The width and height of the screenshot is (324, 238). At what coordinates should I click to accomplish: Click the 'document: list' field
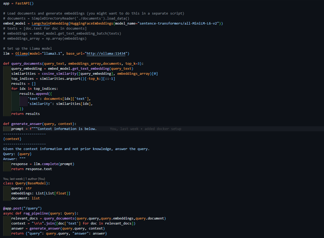25,198
